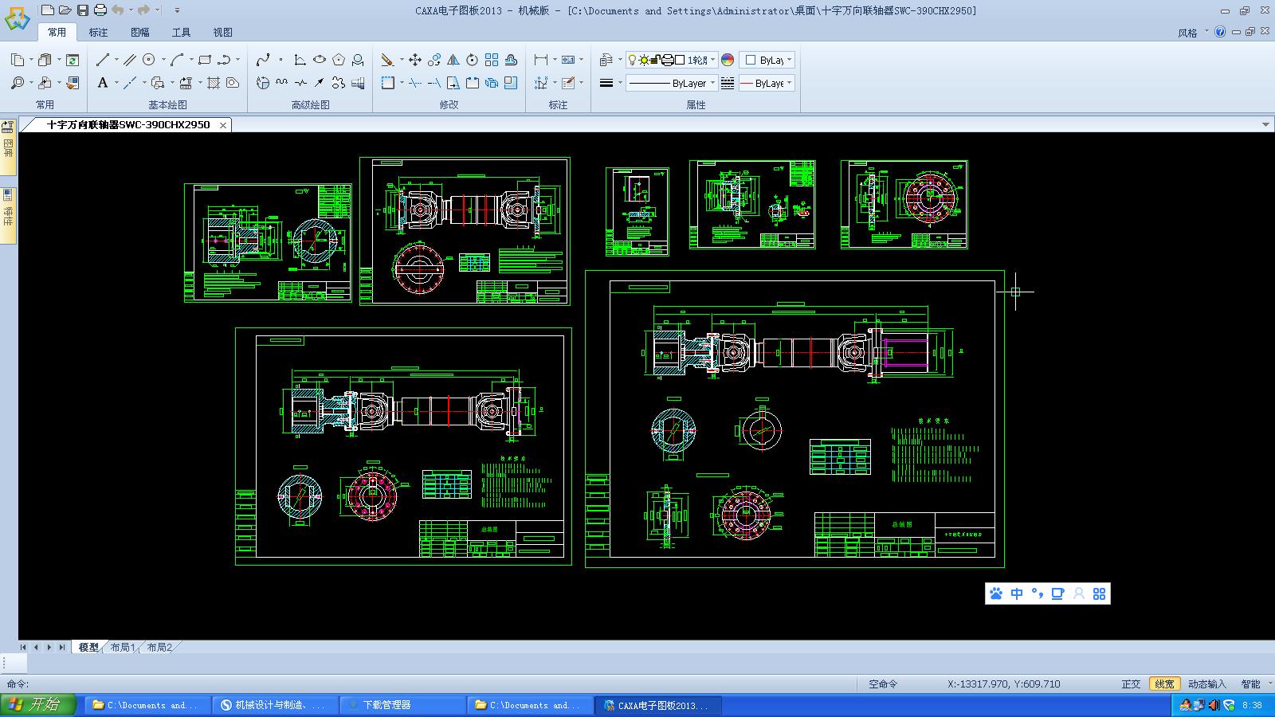Viewport: 1275px width, 717px height.
Task: Switch to the 标注 ribbon tab
Action: (98, 33)
